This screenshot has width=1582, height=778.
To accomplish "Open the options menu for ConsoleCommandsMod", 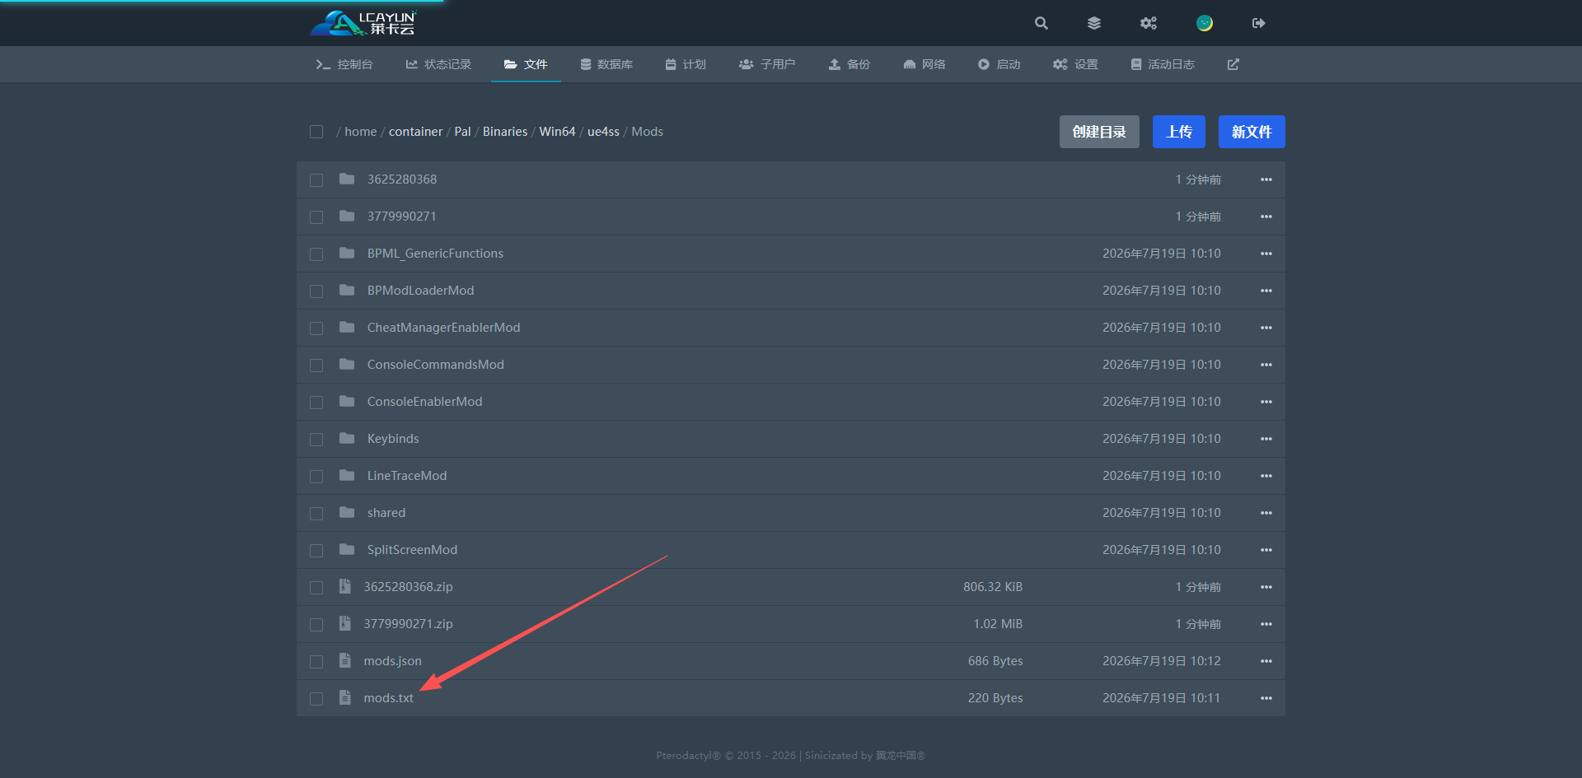I will 1266,365.
